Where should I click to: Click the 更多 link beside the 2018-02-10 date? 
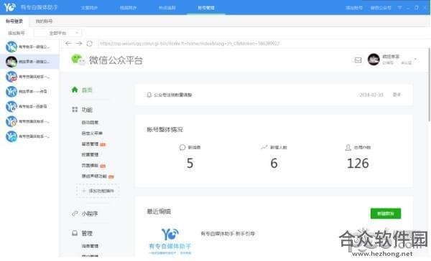click(x=397, y=95)
